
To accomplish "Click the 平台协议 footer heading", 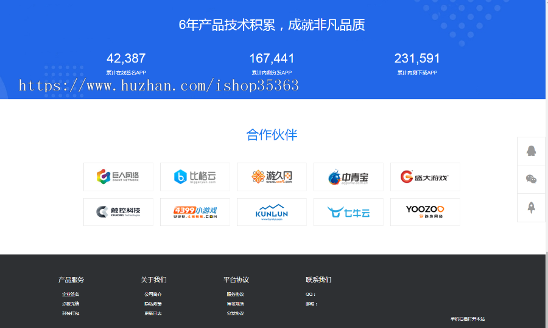I will click(x=236, y=279).
